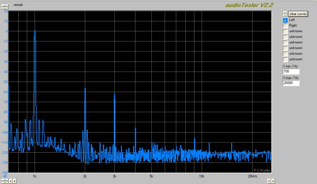This screenshot has width=317, height=184.
Task: Click the up arrow next to clear curves
Action: 285,12
